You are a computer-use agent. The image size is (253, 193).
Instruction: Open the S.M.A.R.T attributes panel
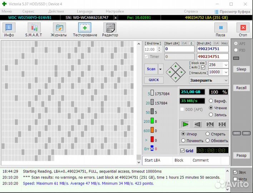coord(34,29)
